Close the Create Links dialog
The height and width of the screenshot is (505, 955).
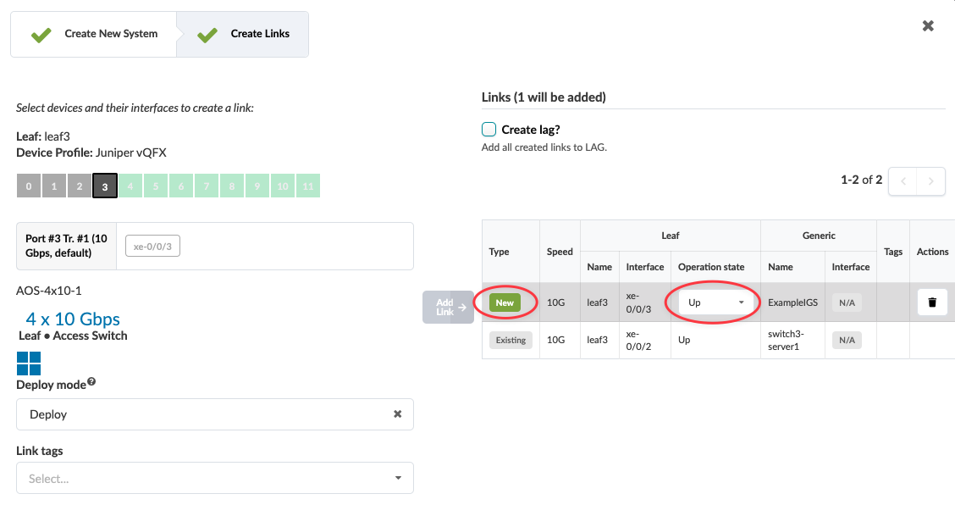[928, 26]
